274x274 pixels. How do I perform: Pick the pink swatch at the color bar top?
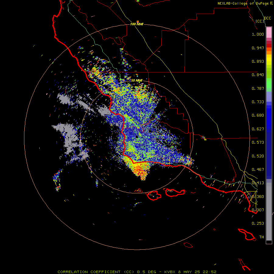click(269, 32)
